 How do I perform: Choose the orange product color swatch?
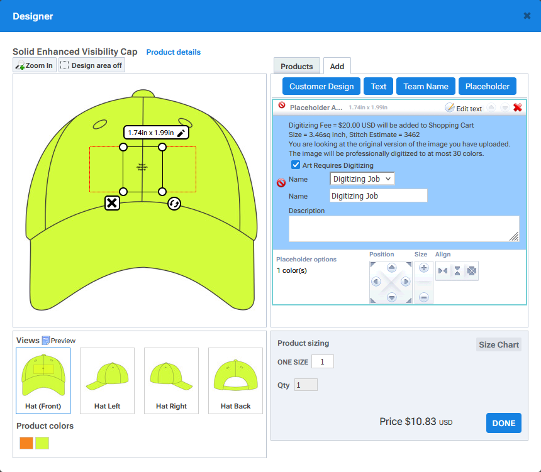(x=26, y=443)
